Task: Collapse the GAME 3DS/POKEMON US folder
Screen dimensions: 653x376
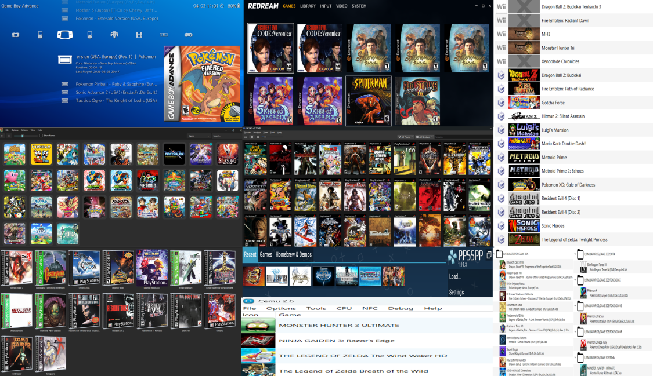Action: (x=575, y=306)
